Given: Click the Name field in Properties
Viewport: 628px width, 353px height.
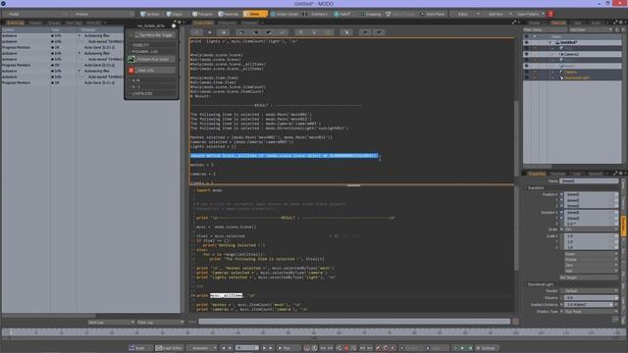Looking at the screenshot, I should (x=589, y=181).
